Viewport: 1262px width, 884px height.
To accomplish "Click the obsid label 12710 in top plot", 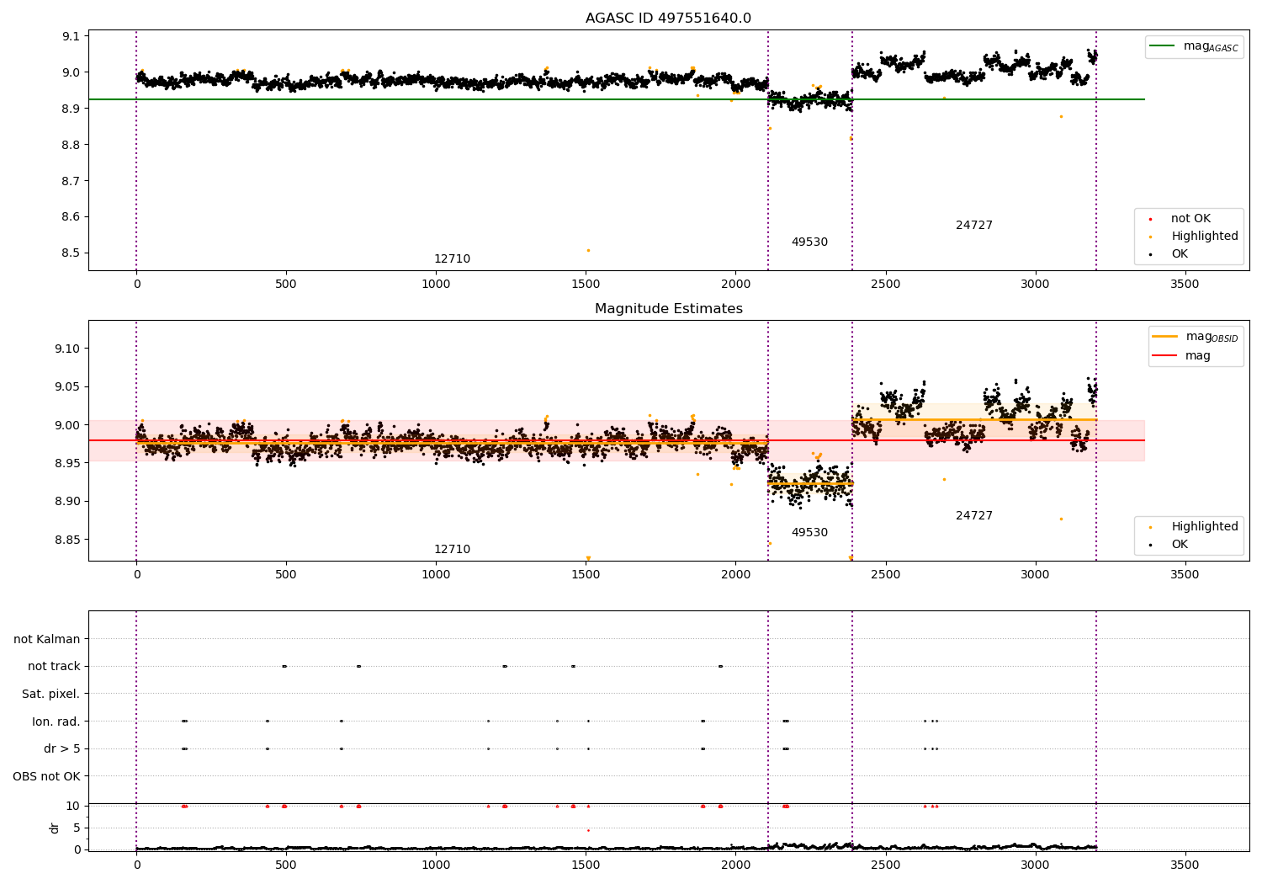I will coord(452,259).
